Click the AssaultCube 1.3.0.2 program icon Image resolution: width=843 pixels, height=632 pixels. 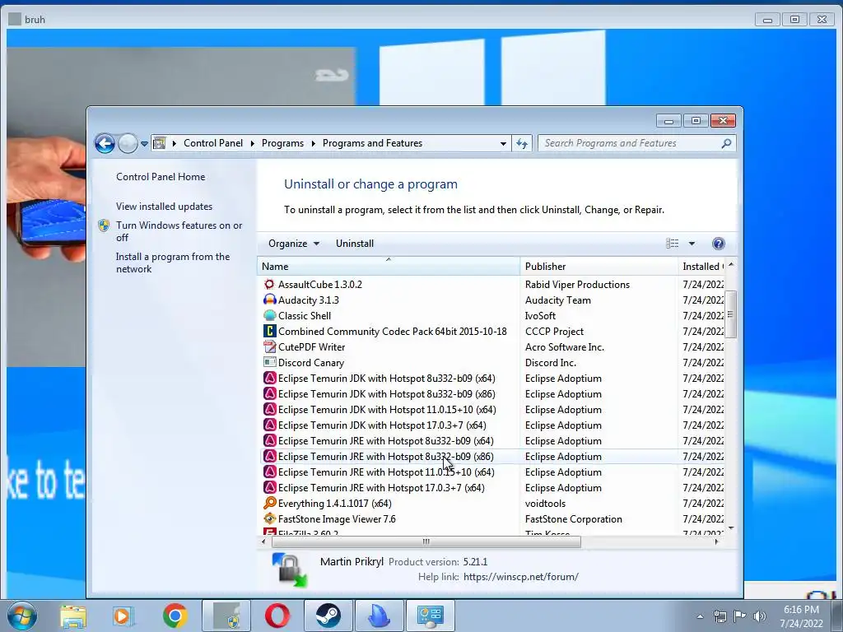pos(269,284)
